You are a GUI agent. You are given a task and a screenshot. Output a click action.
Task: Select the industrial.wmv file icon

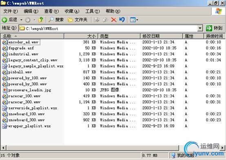4,54
